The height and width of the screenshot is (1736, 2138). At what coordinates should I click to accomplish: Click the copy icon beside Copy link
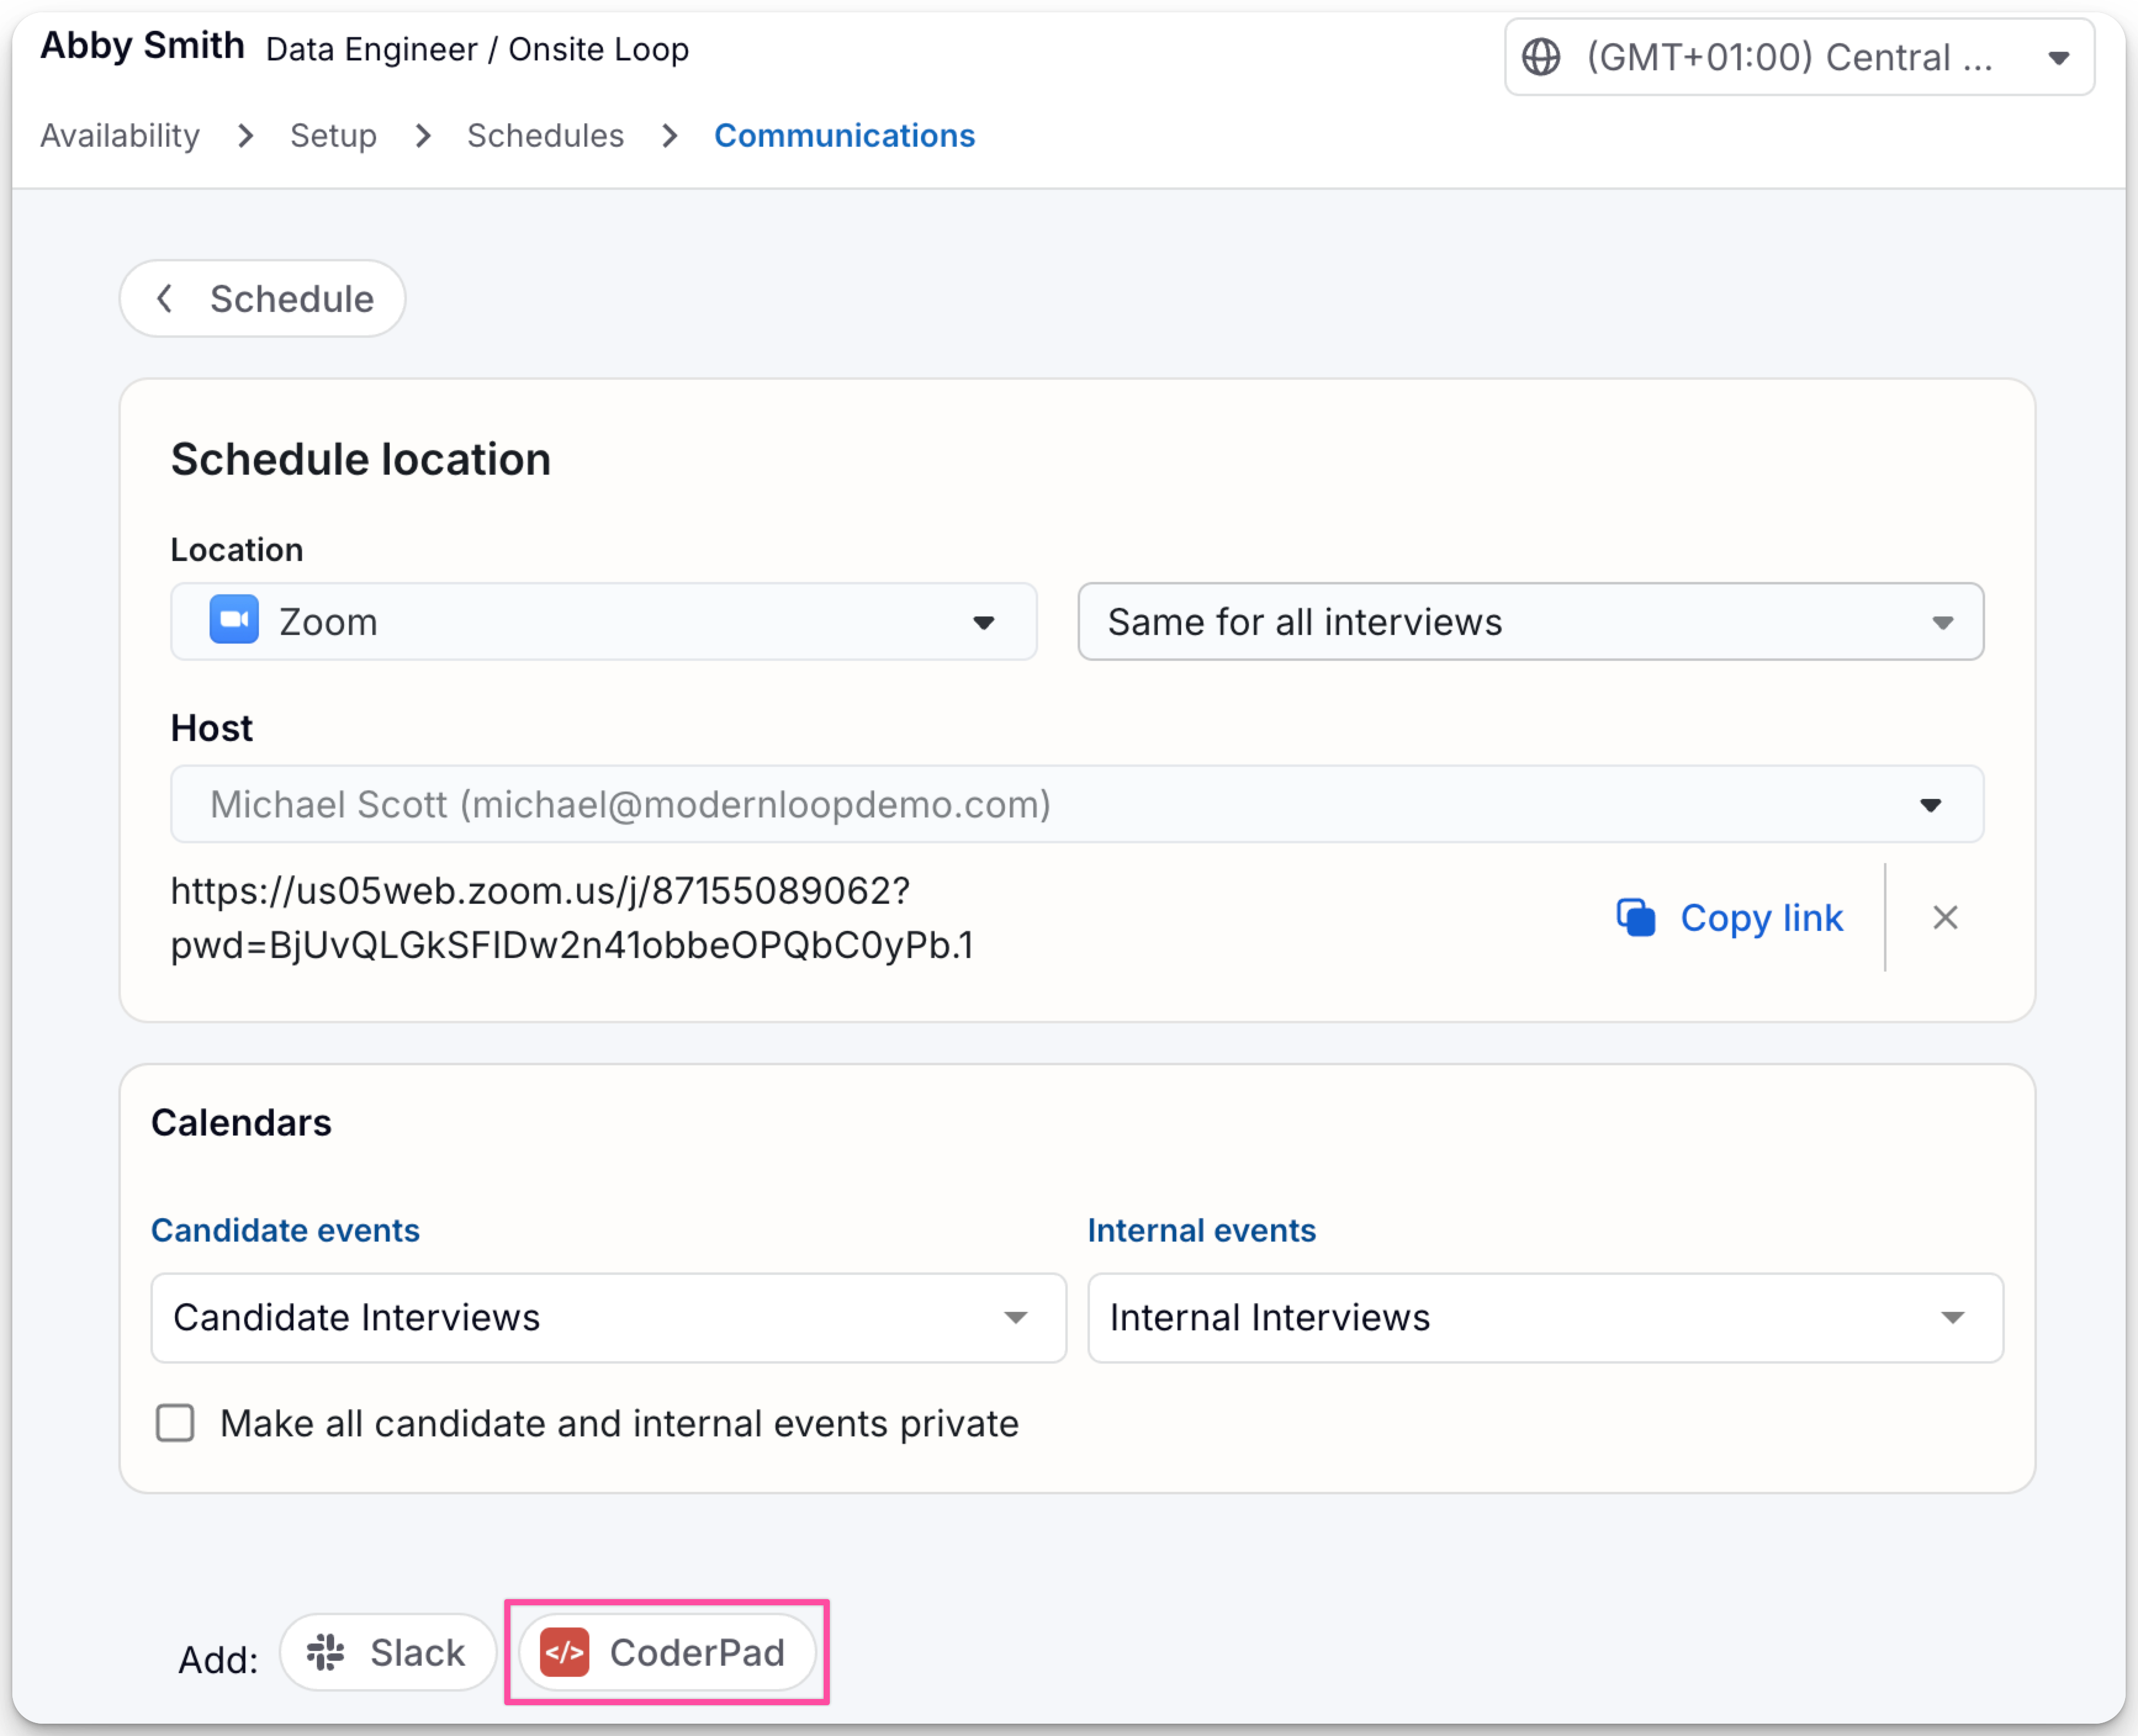pyautogui.click(x=1636, y=917)
